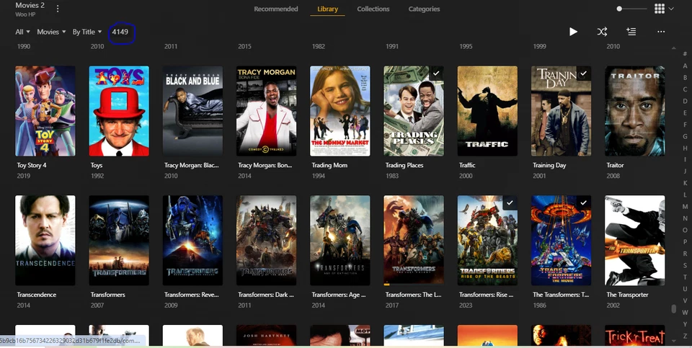
Task: Click the Training Day title link
Action: pos(549,166)
